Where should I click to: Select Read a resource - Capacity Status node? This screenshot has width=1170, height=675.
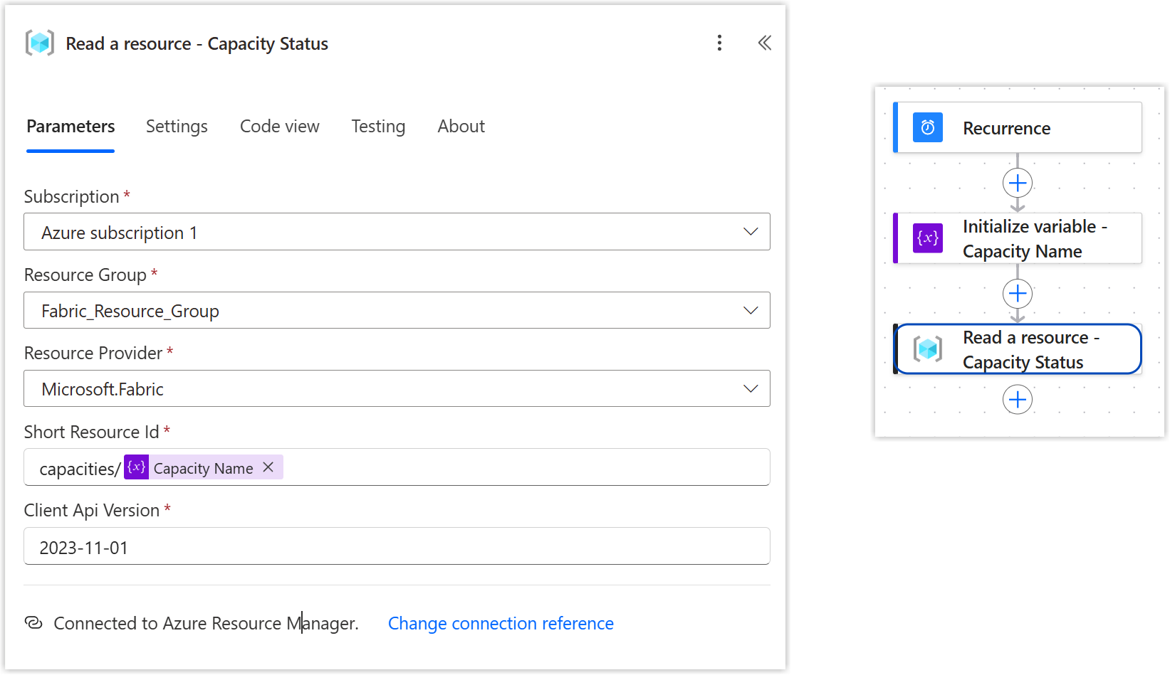click(1018, 349)
